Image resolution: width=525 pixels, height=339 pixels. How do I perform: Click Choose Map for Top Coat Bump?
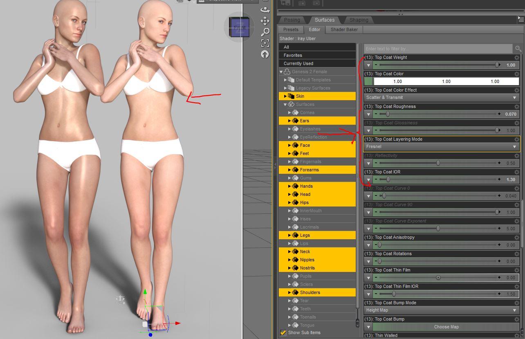click(446, 327)
